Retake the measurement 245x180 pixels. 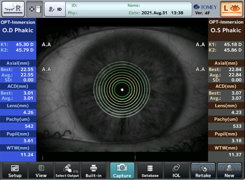[203, 170]
